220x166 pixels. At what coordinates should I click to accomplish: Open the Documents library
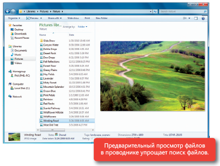(19, 50)
